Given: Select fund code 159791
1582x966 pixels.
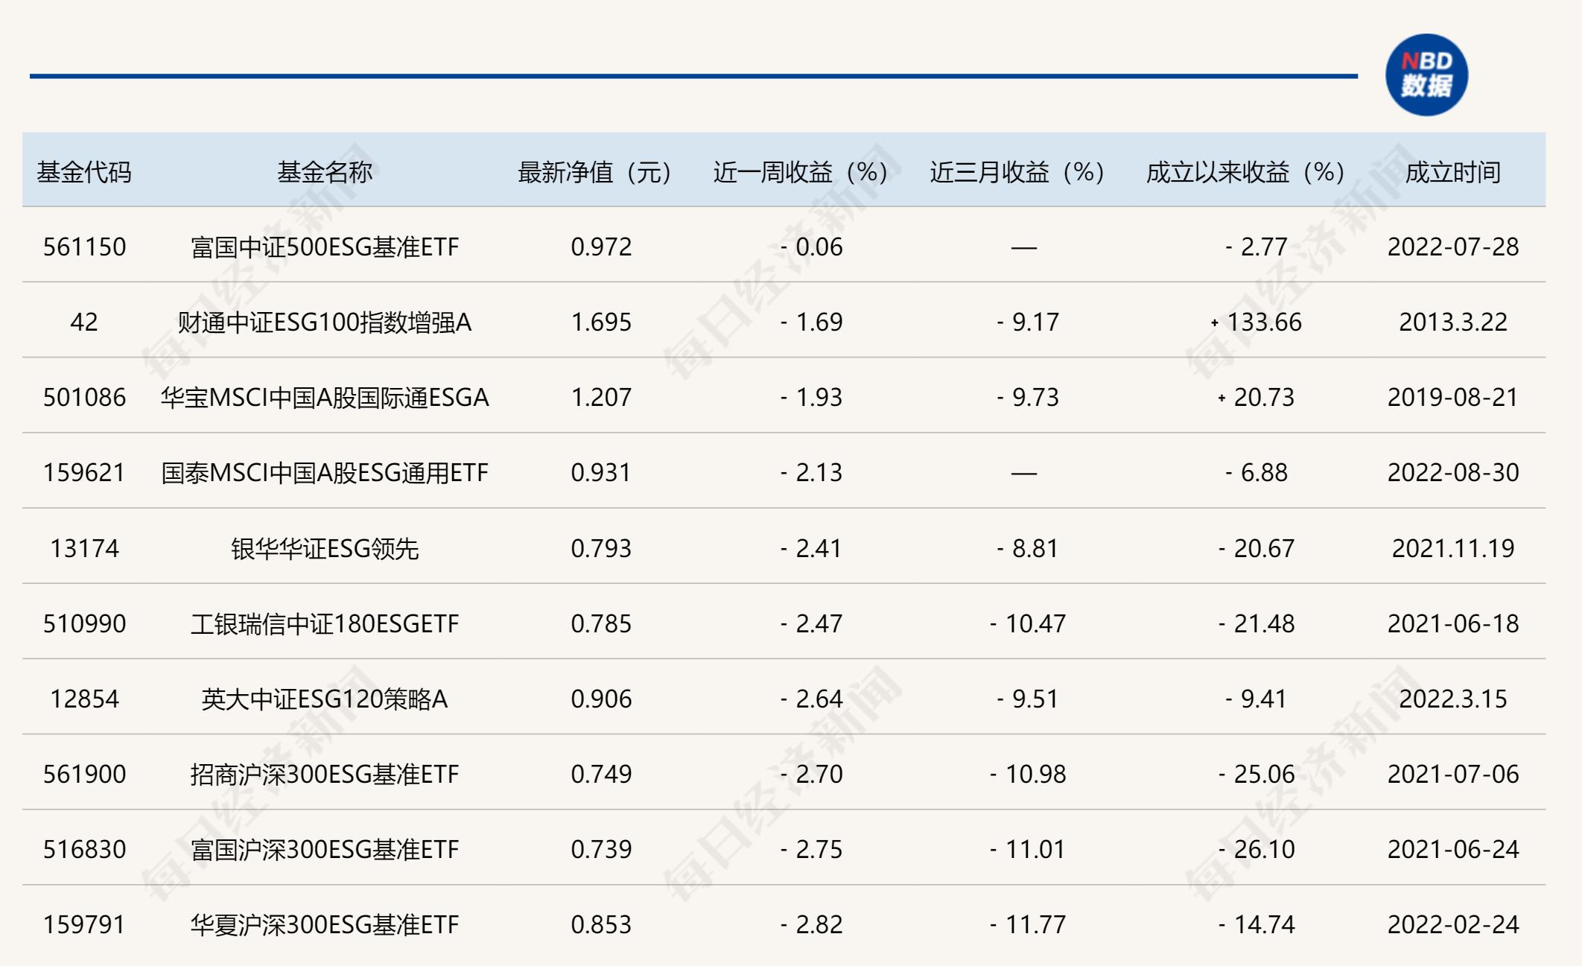Looking at the screenshot, I should (84, 924).
